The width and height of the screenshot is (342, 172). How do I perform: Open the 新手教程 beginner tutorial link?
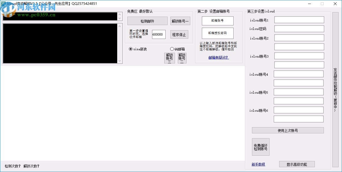coord(258,164)
